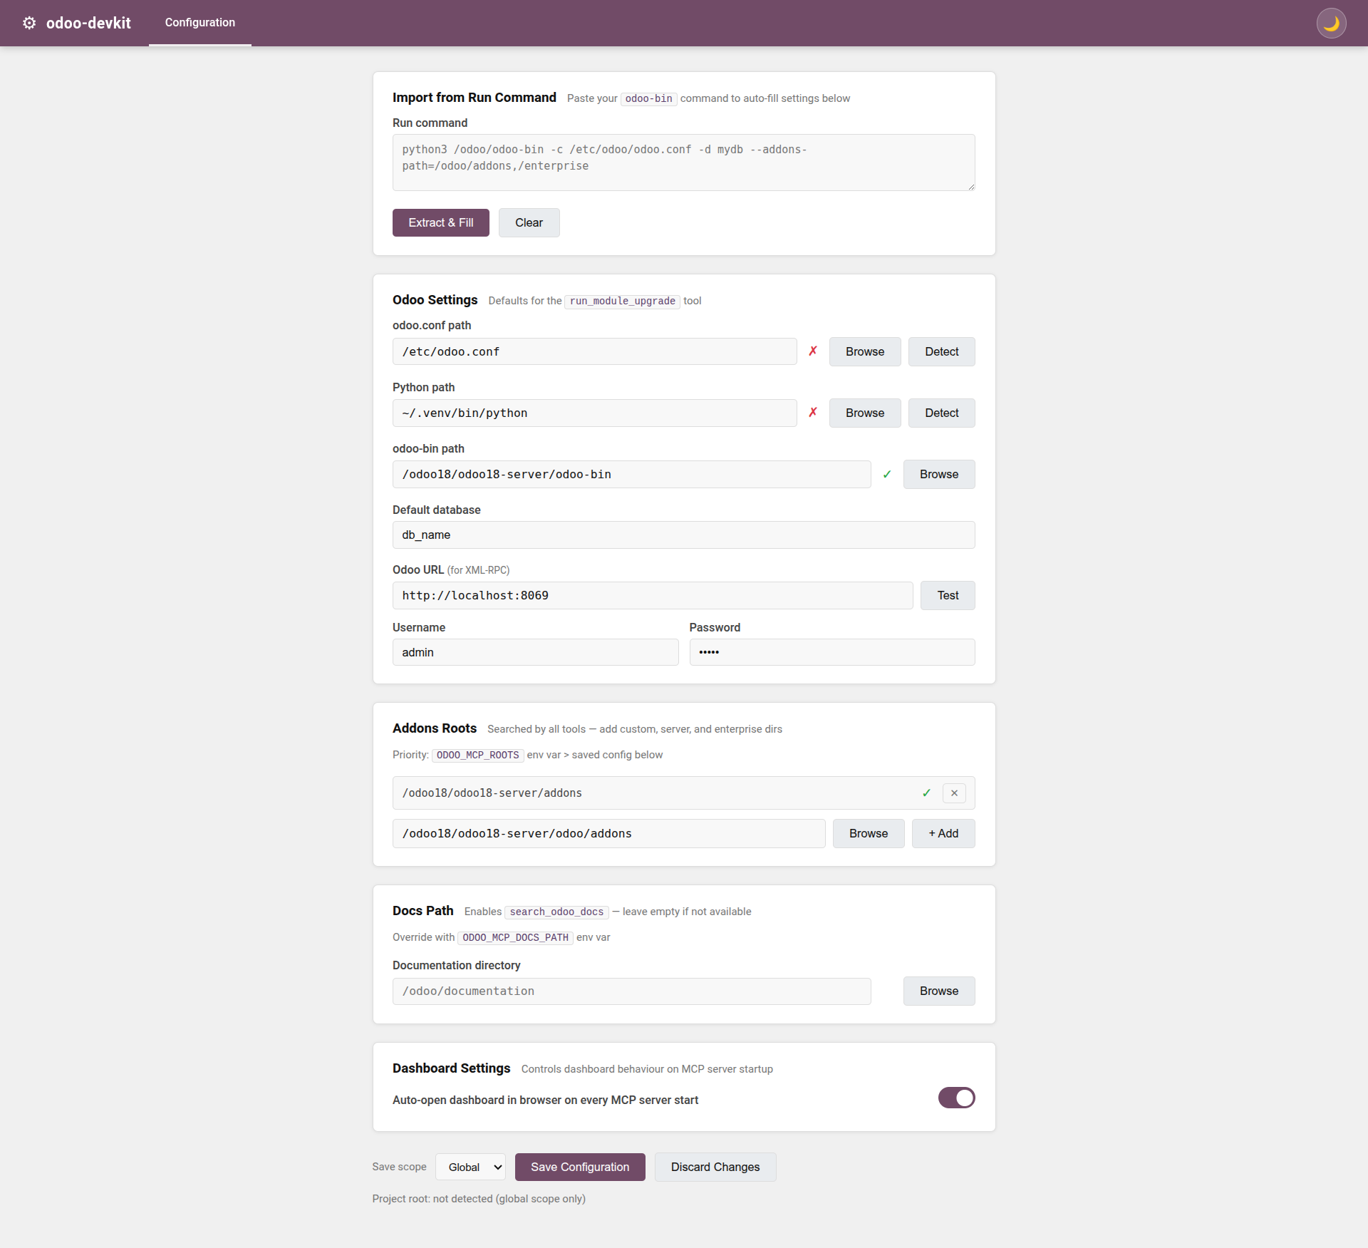Viewport: 1368px width, 1248px height.
Task: Click green check beside odoo-bin path
Action: [x=887, y=475]
